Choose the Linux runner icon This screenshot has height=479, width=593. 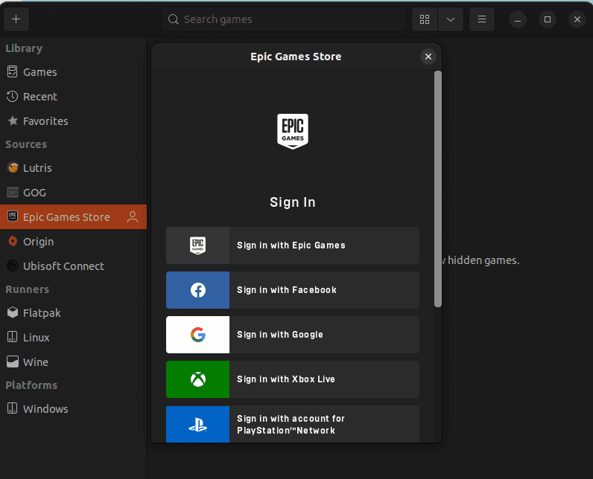pyautogui.click(x=13, y=337)
